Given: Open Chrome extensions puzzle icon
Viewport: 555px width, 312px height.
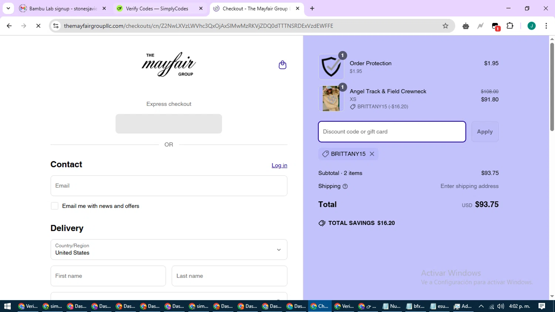Looking at the screenshot, I should point(510,26).
